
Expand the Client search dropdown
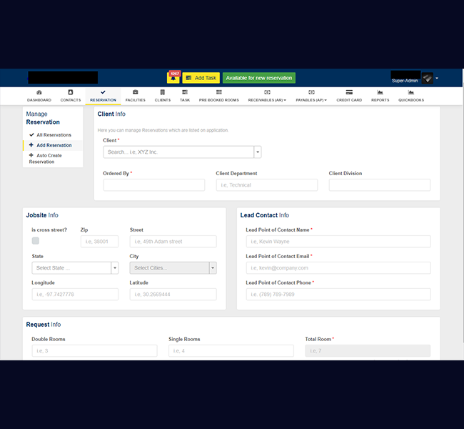click(258, 152)
